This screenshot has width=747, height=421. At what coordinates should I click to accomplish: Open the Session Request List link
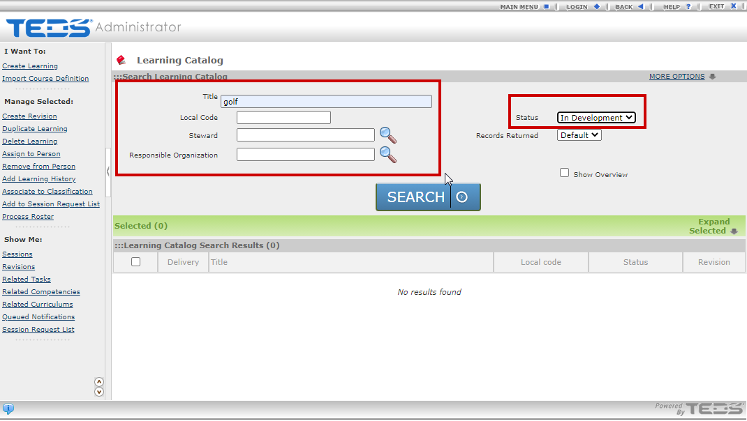pos(38,330)
